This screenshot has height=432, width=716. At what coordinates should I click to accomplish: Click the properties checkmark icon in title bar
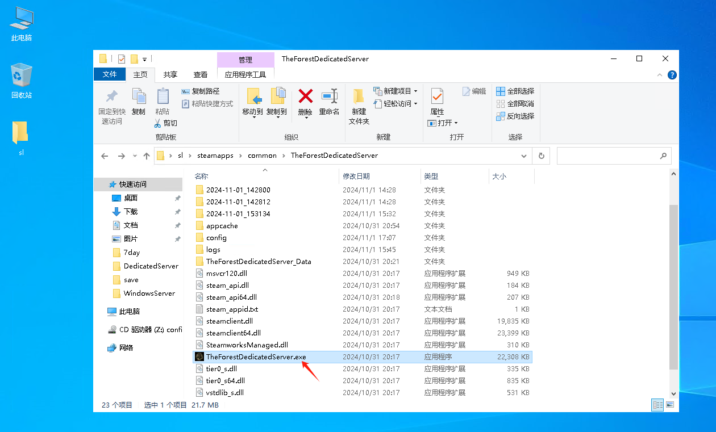point(122,59)
